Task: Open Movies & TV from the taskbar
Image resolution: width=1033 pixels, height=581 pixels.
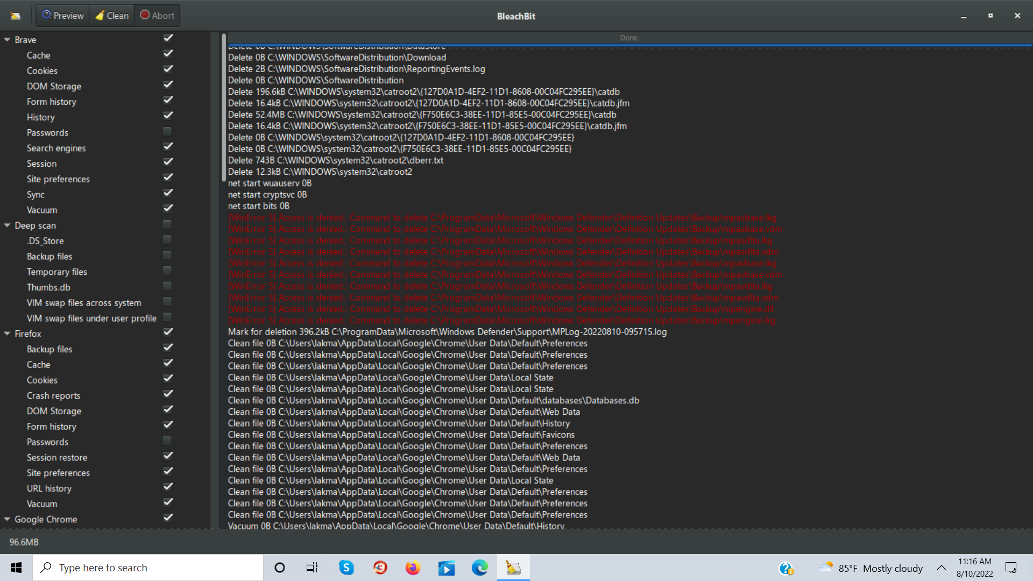Action: point(446,567)
